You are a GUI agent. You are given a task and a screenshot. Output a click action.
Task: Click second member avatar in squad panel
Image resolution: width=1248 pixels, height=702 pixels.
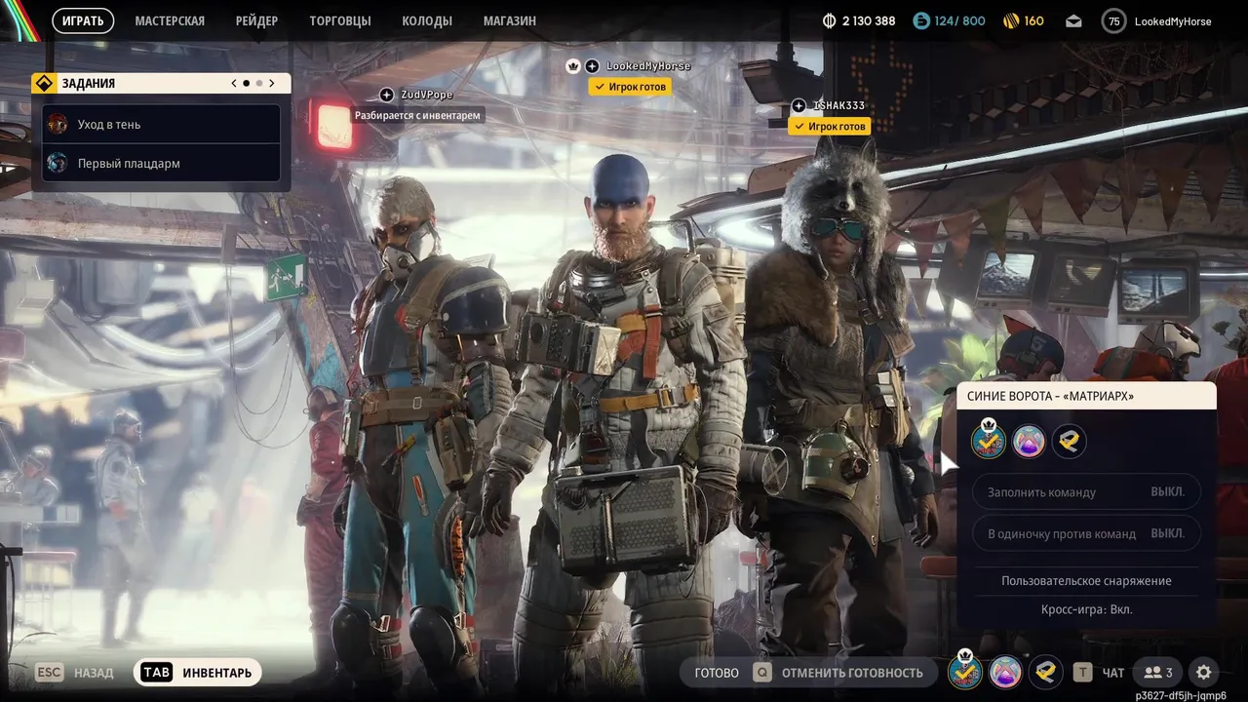1029,442
